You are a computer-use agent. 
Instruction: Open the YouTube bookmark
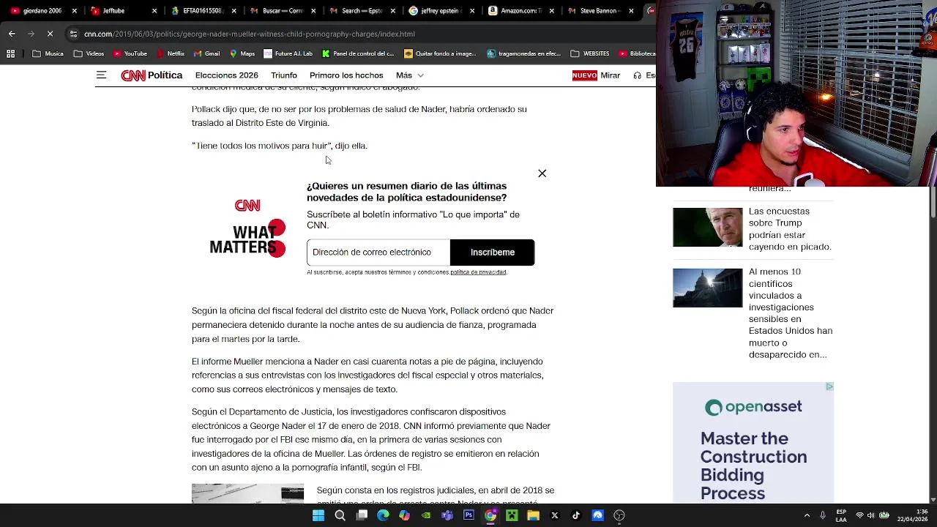coord(130,53)
